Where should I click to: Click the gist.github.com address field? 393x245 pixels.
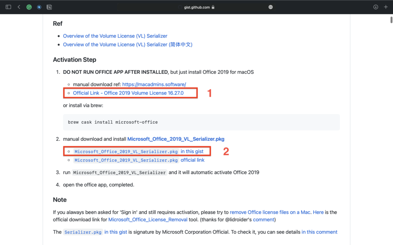[x=197, y=7]
